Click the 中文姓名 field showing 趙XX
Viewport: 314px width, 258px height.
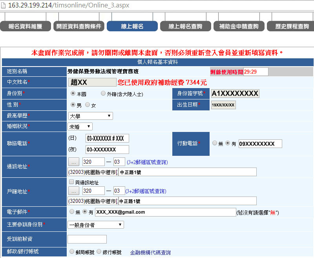(92, 82)
